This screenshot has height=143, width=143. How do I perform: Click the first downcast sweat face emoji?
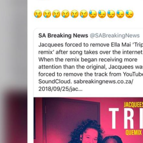click(93, 14)
